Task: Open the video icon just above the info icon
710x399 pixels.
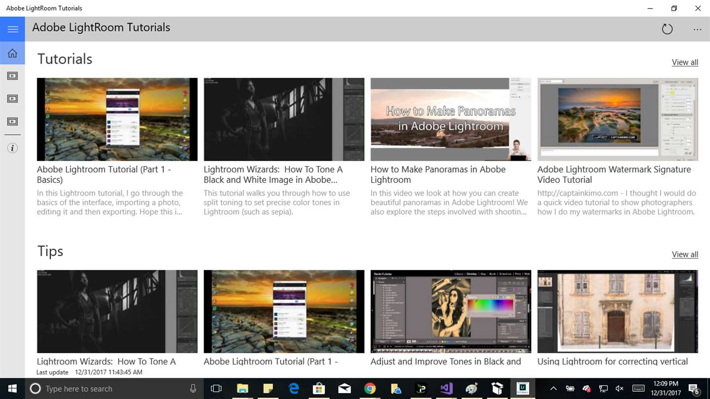Action: 12,121
